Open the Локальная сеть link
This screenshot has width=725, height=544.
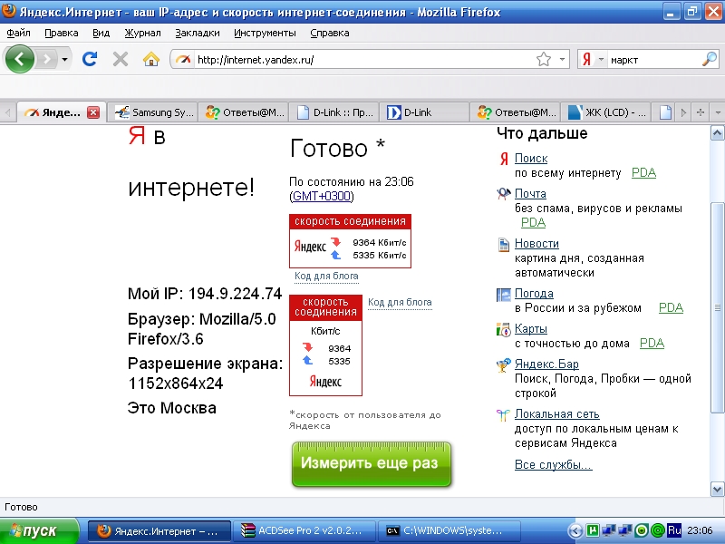(557, 414)
